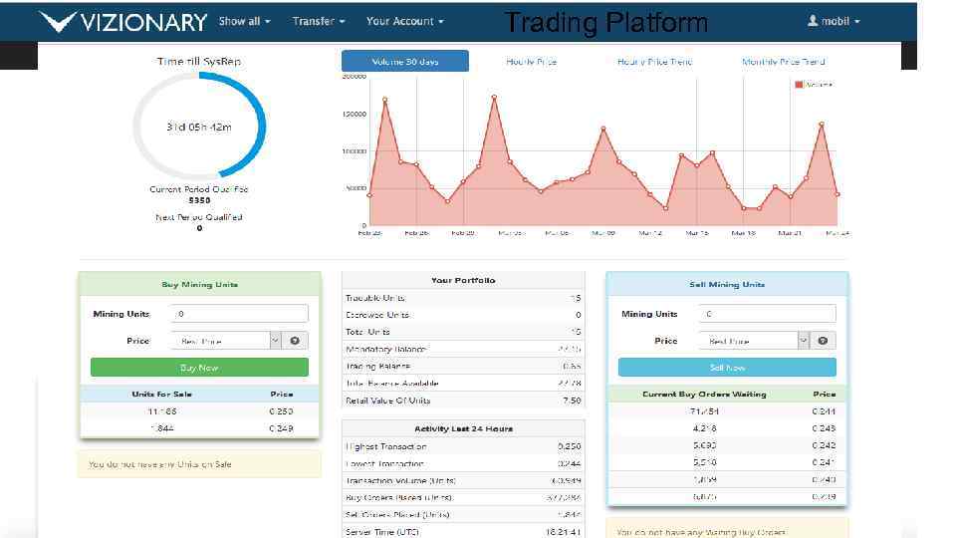Click the Trading Balance row
This screenshot has width=956, height=538.
point(463,366)
